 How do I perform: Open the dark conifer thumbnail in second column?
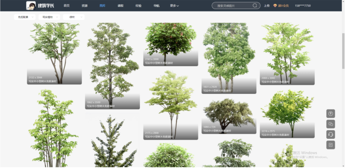tap(112, 141)
